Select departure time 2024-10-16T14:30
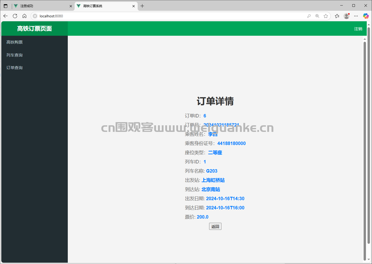The height and width of the screenshot is (264, 372). (x=225, y=199)
